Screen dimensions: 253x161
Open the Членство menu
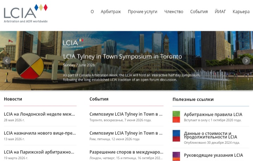(x=174, y=12)
